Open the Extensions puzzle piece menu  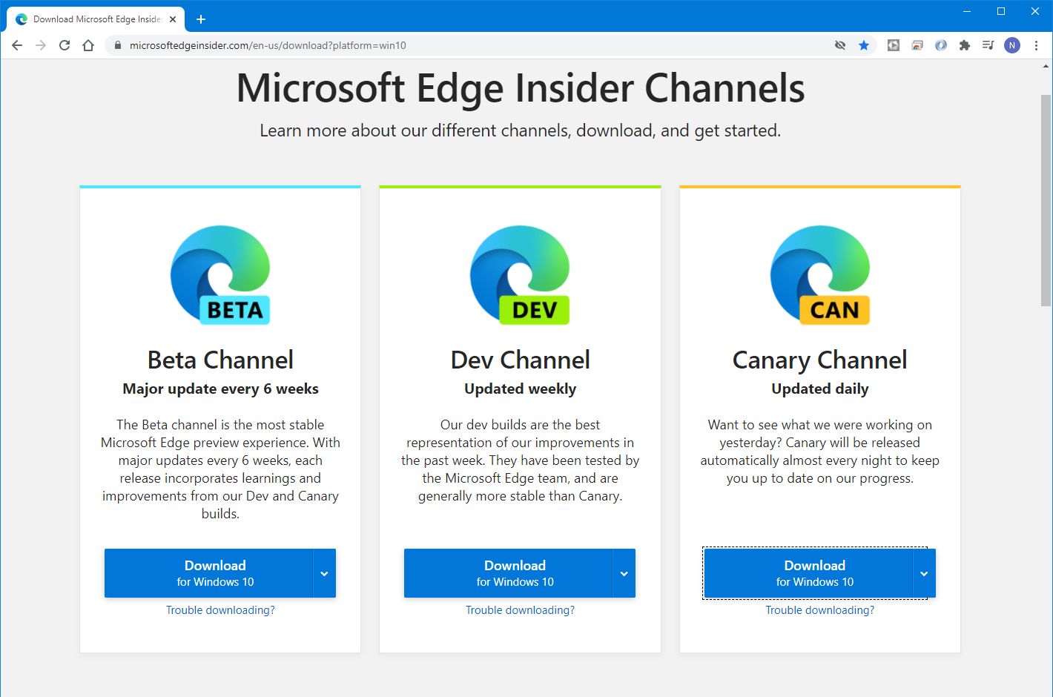964,45
